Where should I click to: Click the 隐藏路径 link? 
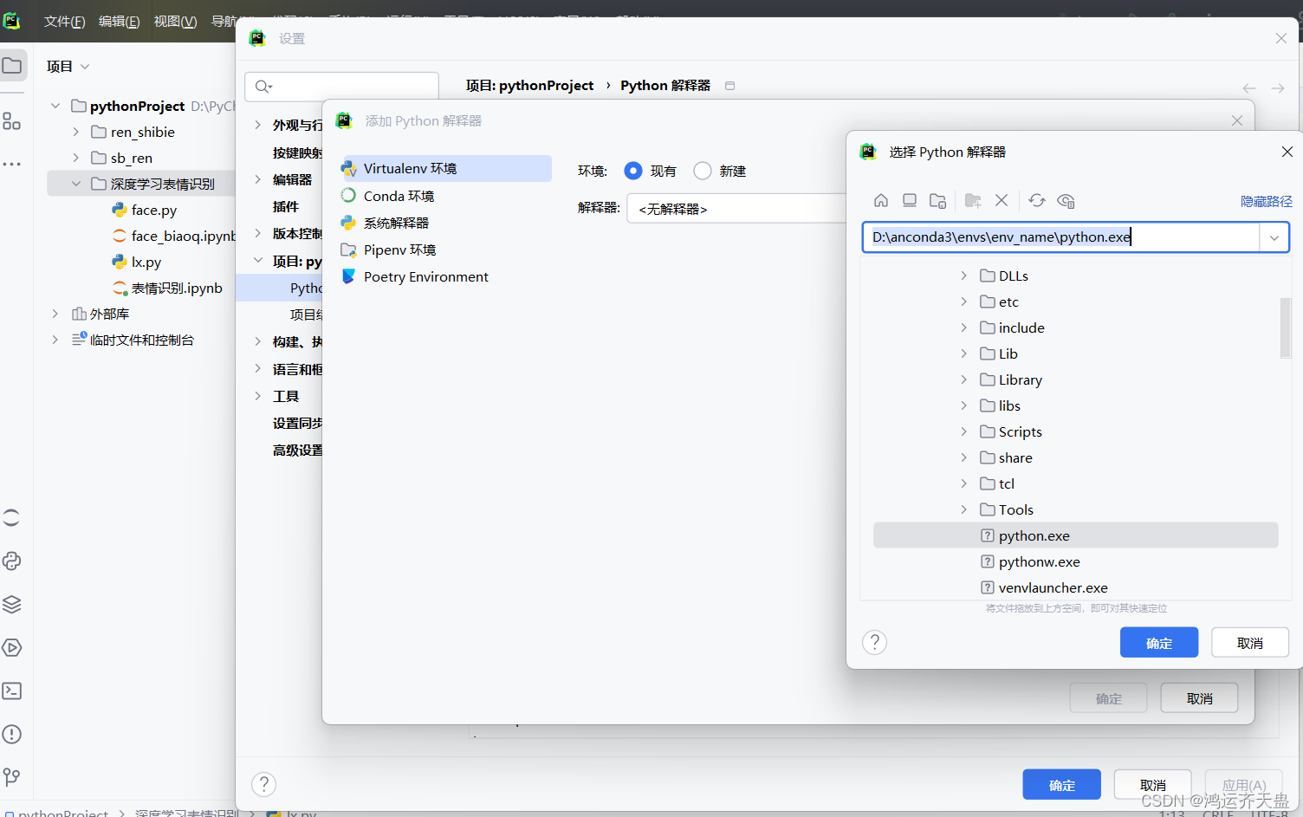(1266, 201)
